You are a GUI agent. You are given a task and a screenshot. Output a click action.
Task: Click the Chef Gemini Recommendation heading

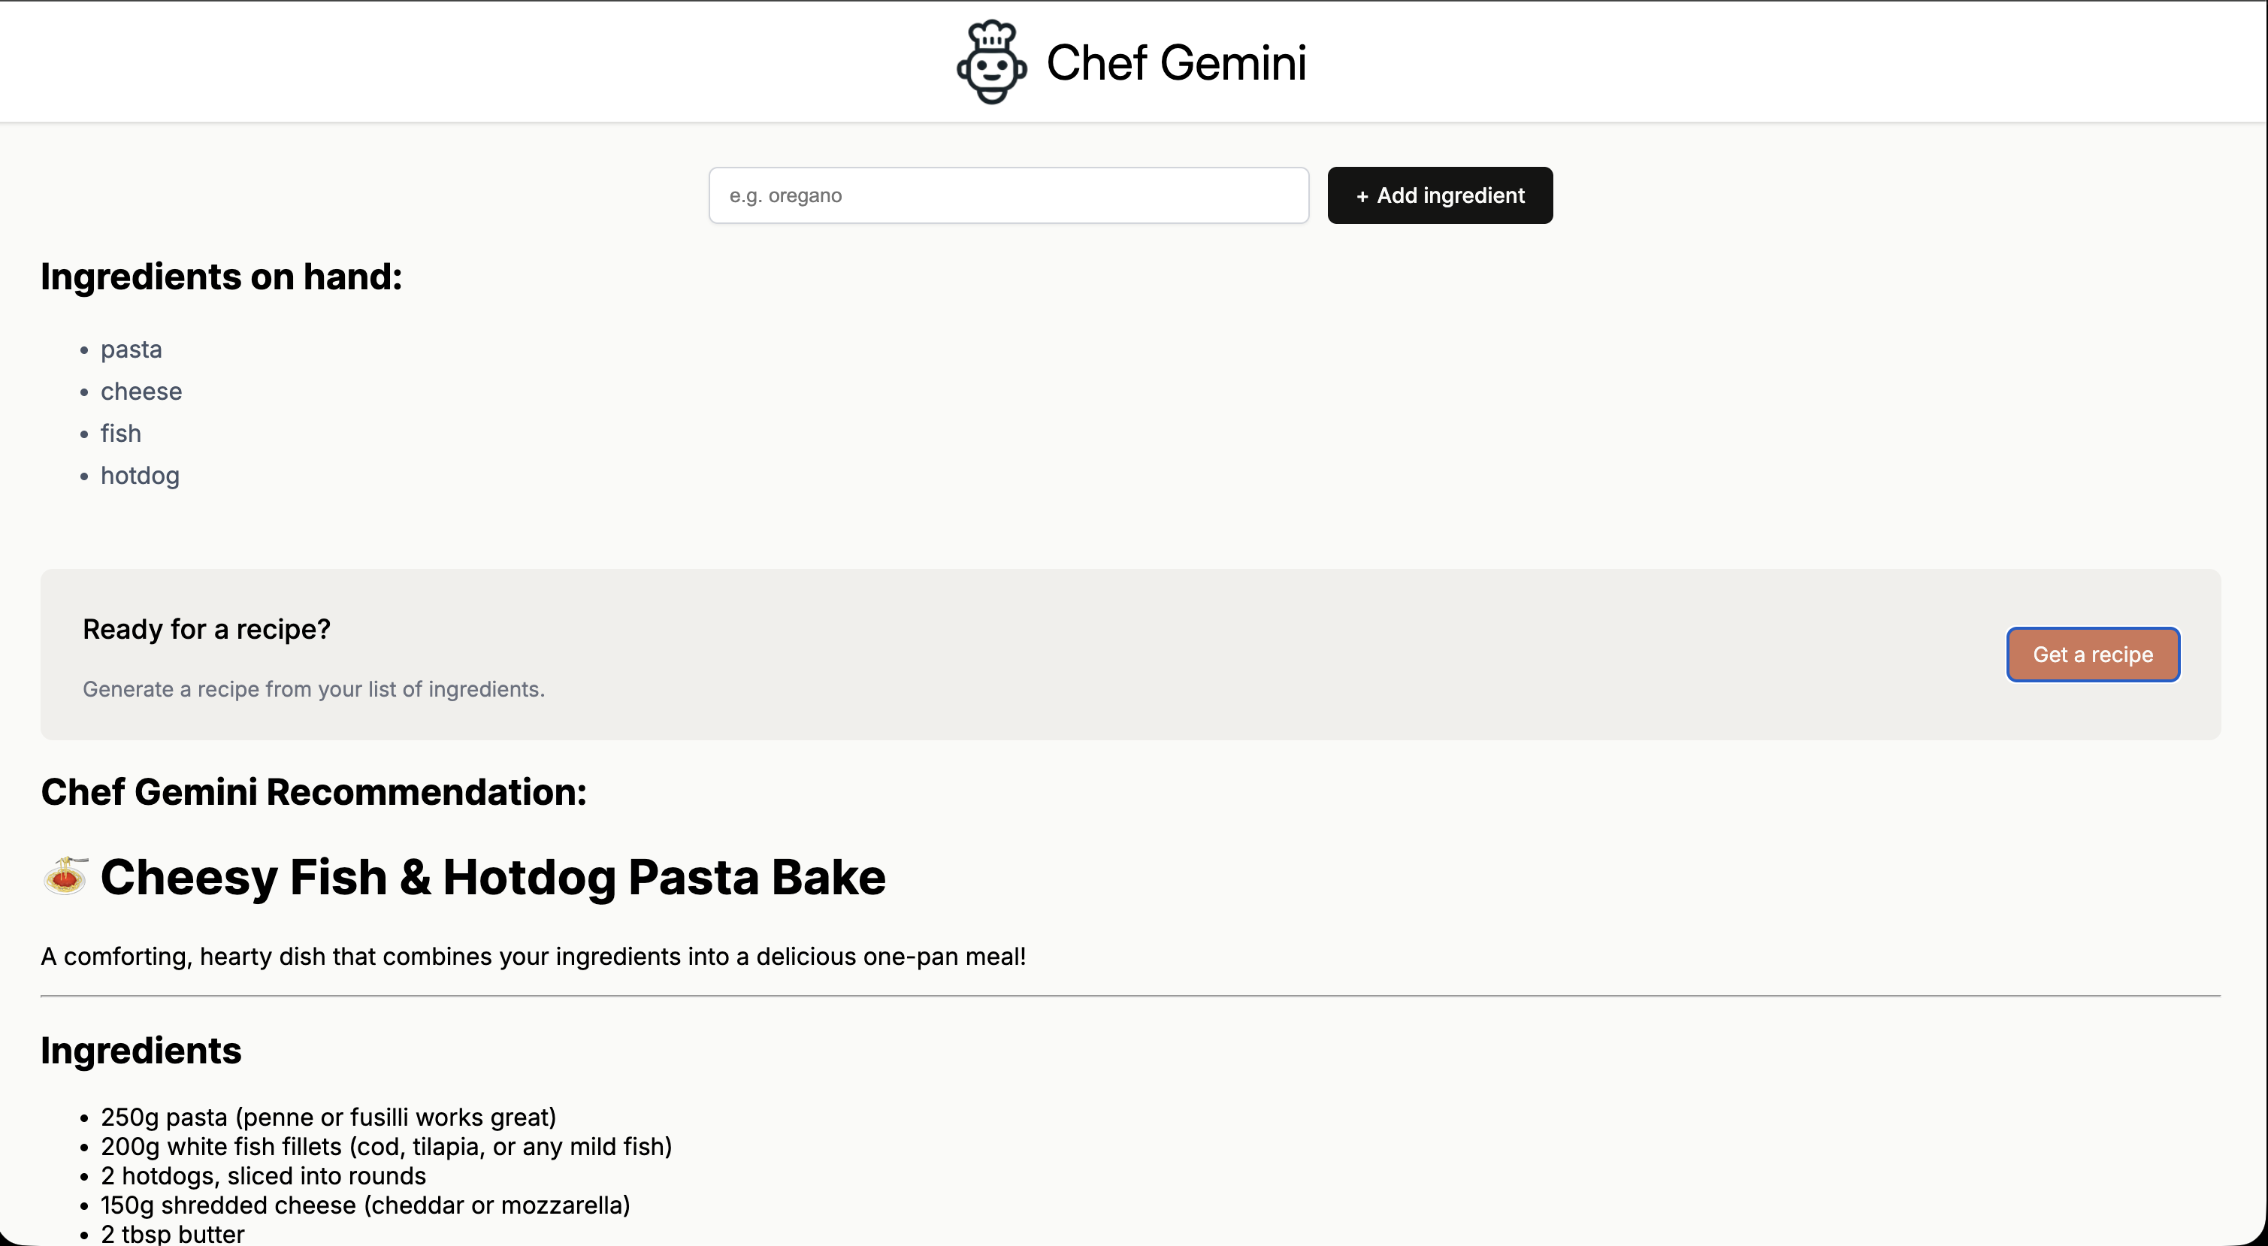click(313, 791)
